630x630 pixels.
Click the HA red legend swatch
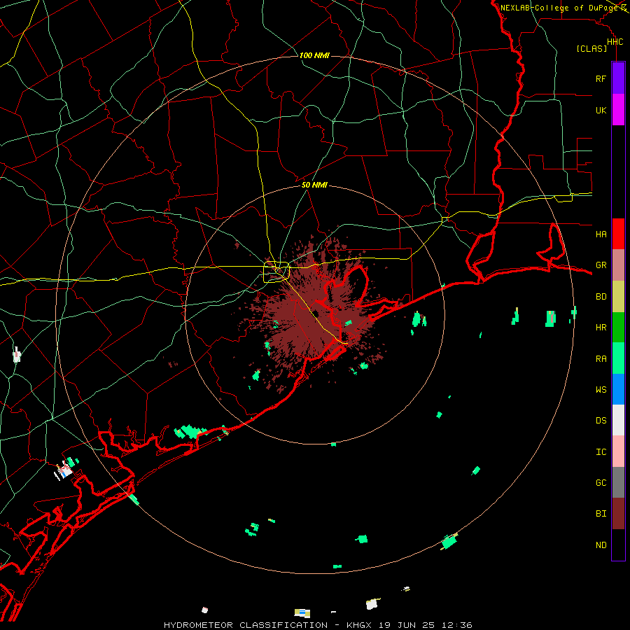(x=618, y=234)
